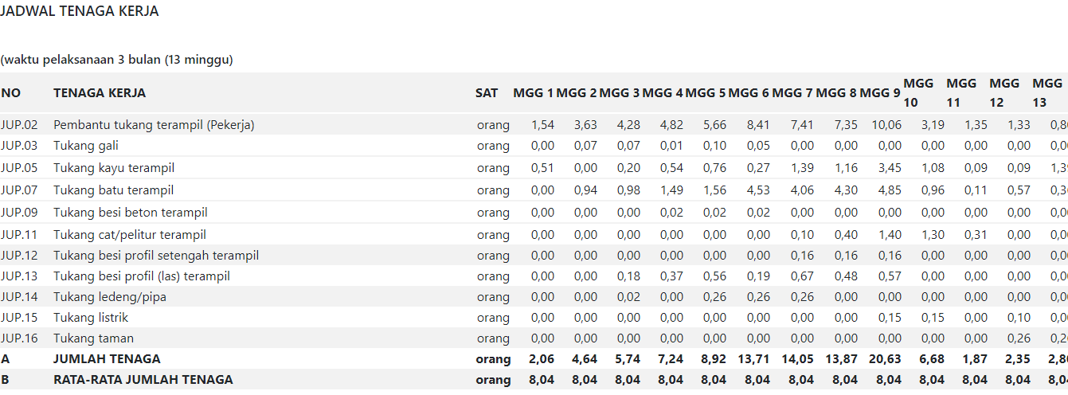Select the Tukang ledeng/pipa row label
The image size is (1068, 395).
[110, 297]
